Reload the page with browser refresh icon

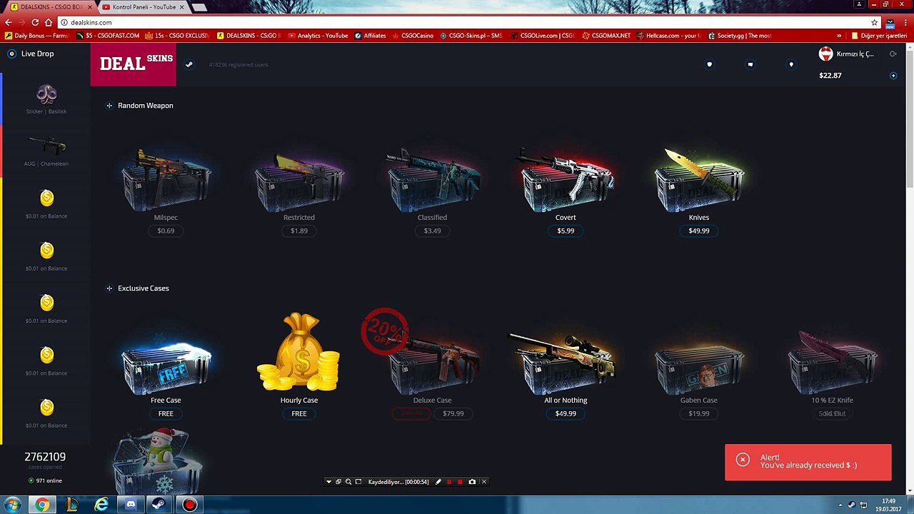pyautogui.click(x=35, y=22)
